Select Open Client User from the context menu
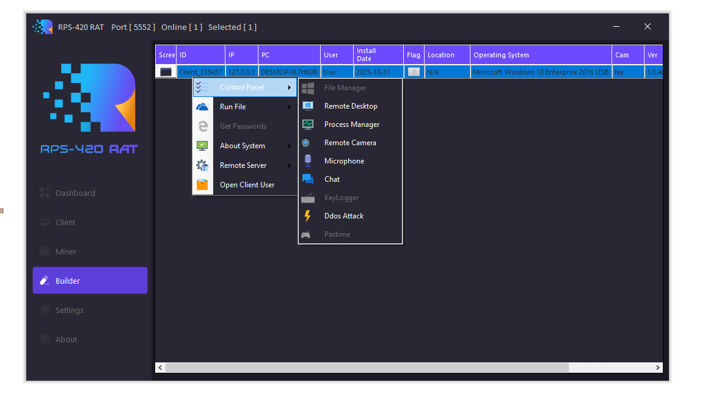The width and height of the screenshot is (716, 410). [247, 184]
